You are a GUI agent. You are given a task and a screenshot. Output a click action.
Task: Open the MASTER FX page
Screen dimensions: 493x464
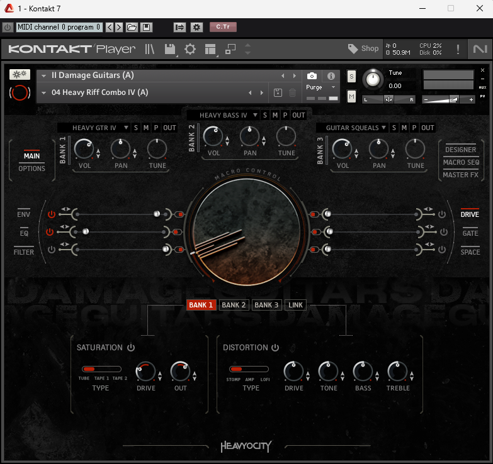point(461,175)
